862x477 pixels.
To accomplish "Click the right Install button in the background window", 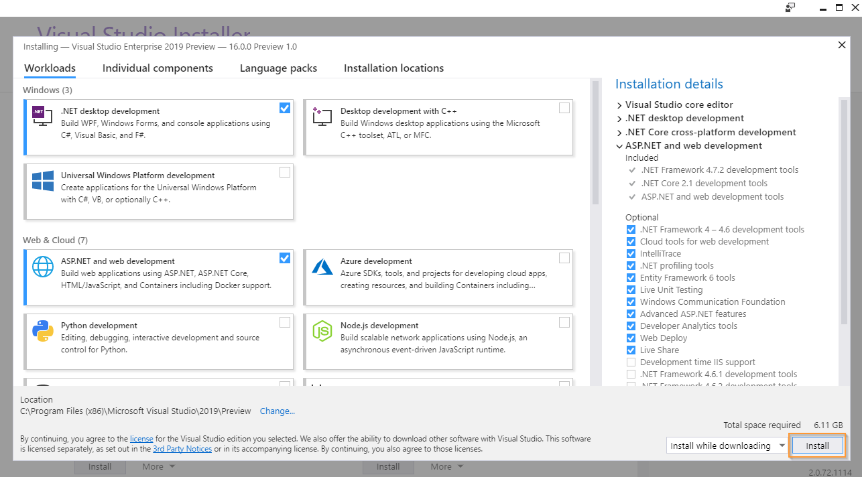I will click(x=388, y=466).
